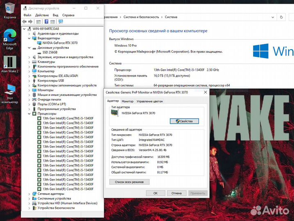Expand the Сетевые адаптеры node
294x221 pixels.
[x=29, y=194]
